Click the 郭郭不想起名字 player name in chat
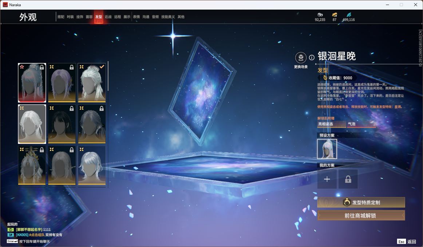This screenshot has width=423, height=247. click(29, 230)
